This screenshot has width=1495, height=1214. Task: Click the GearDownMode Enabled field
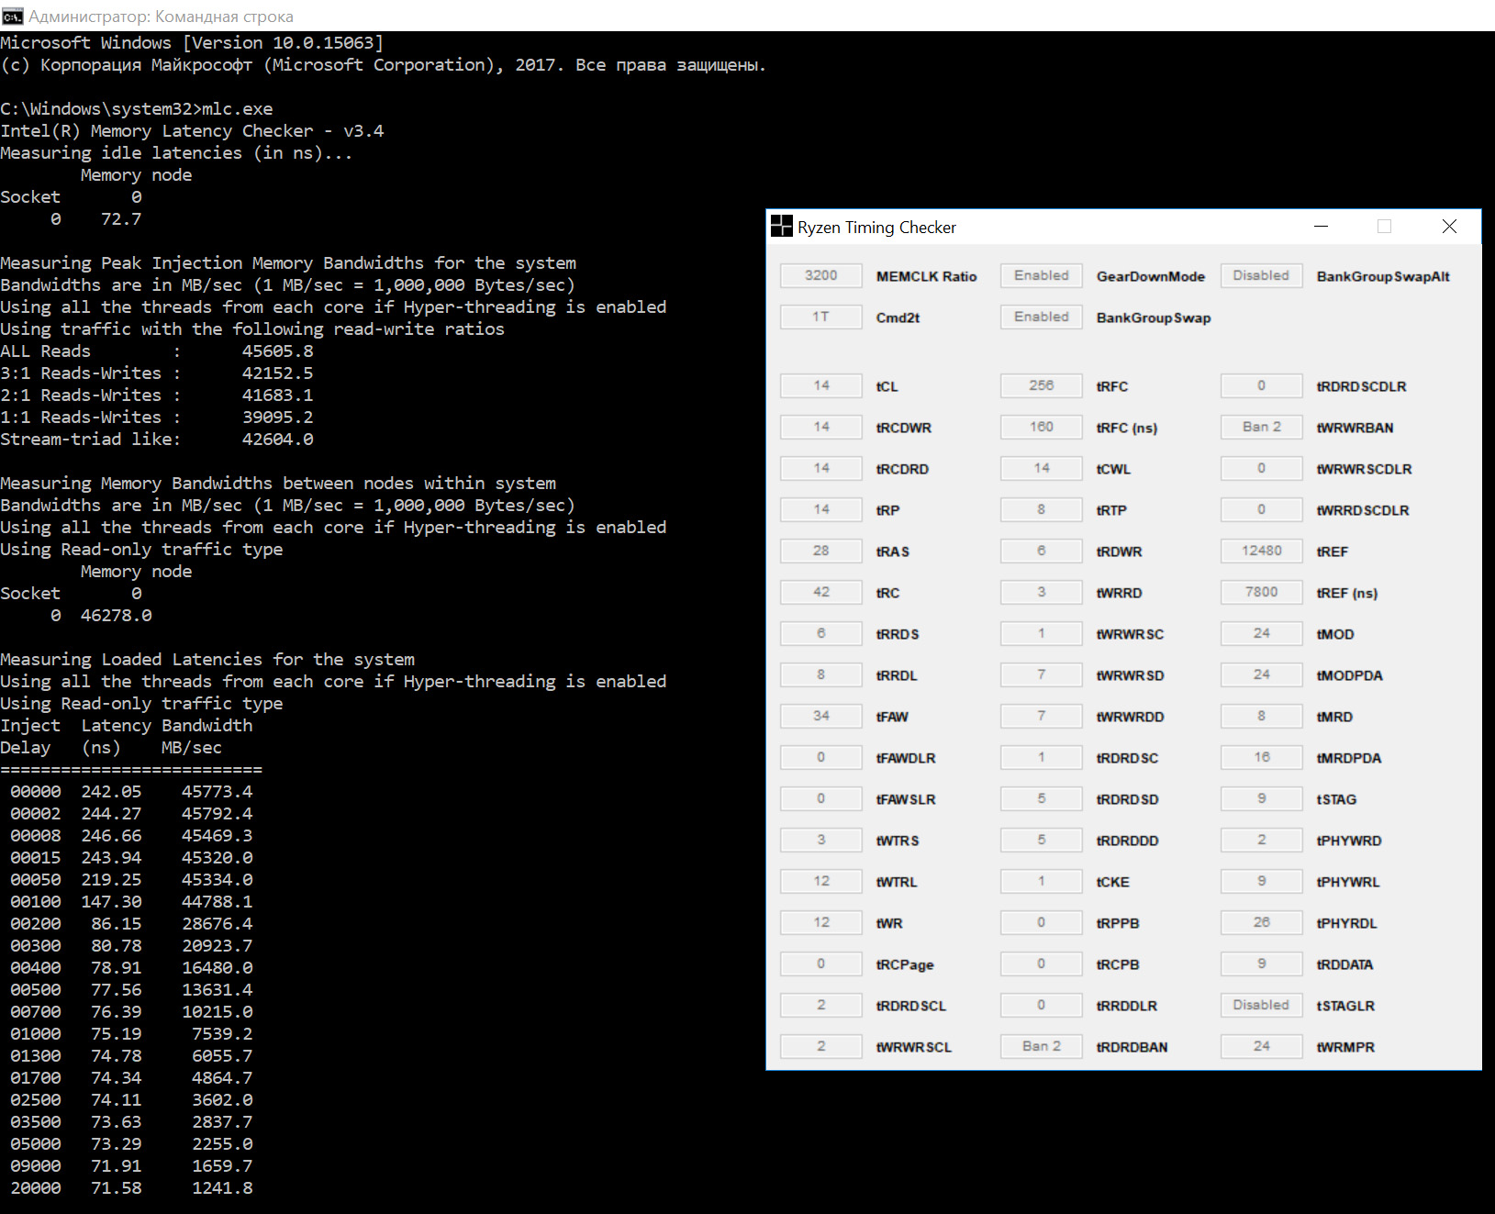coord(1041,275)
